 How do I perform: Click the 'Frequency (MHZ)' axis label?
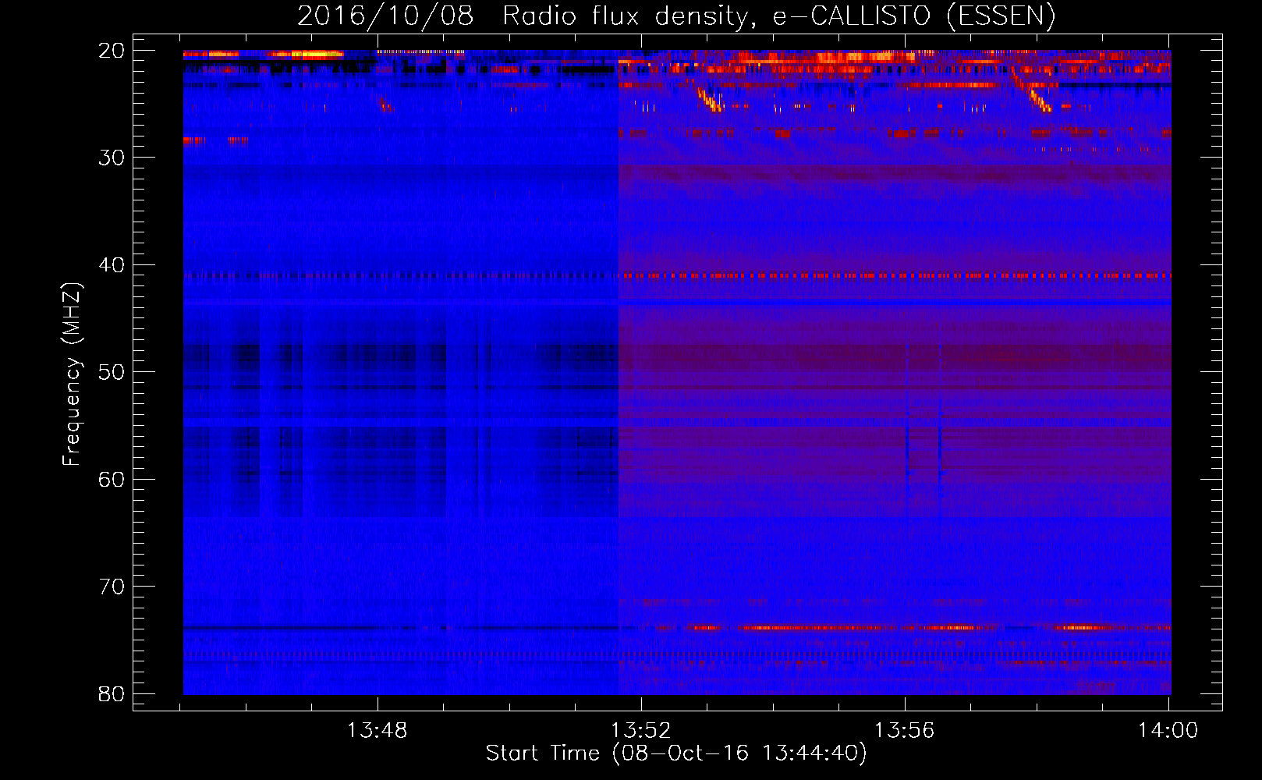(72, 374)
